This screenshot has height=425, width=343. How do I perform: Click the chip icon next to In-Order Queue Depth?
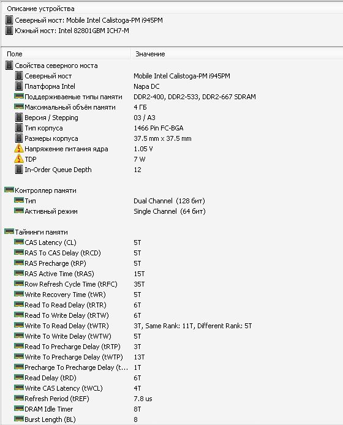pos(19,170)
